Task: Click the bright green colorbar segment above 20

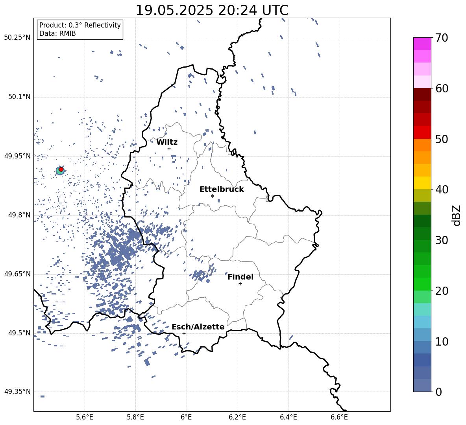Action: [x=422, y=284]
